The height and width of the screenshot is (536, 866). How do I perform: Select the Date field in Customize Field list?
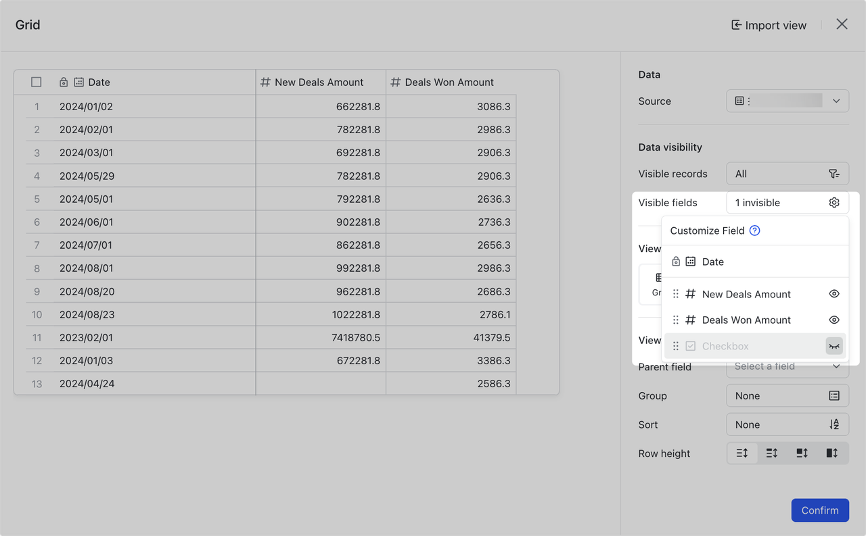click(755, 262)
